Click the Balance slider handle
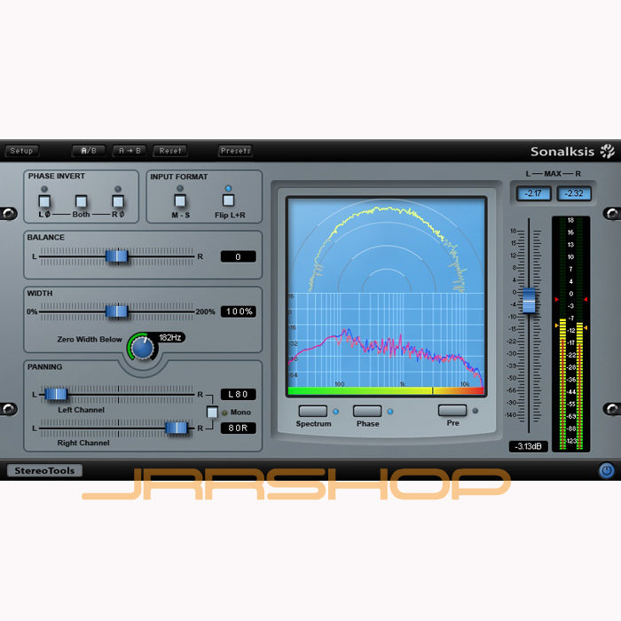Image resolution: width=621 pixels, height=621 pixels. click(117, 256)
